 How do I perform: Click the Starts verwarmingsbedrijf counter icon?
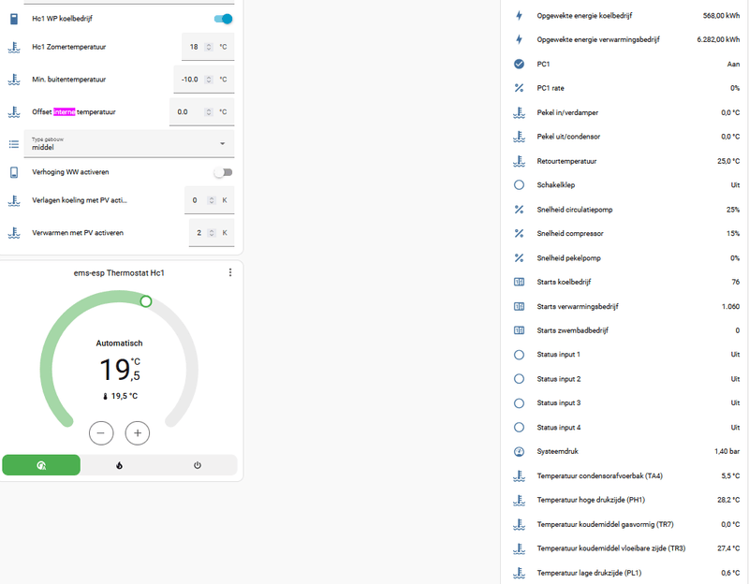519,306
